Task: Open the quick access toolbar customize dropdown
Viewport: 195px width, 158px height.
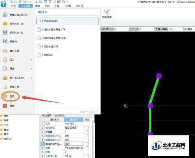Action: click(67, 2)
